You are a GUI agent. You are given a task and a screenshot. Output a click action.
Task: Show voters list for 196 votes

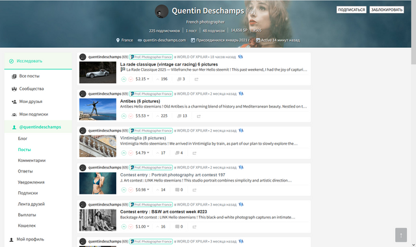tap(162, 79)
